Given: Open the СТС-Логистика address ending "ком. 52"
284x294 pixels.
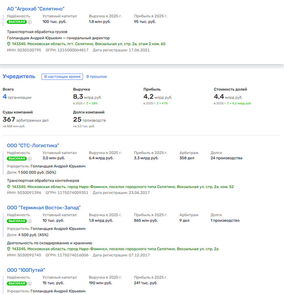Looking at the screenshot, I should [123, 187].
